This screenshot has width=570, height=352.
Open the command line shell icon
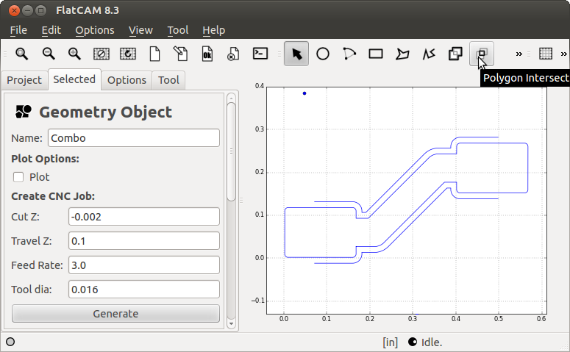(x=260, y=54)
